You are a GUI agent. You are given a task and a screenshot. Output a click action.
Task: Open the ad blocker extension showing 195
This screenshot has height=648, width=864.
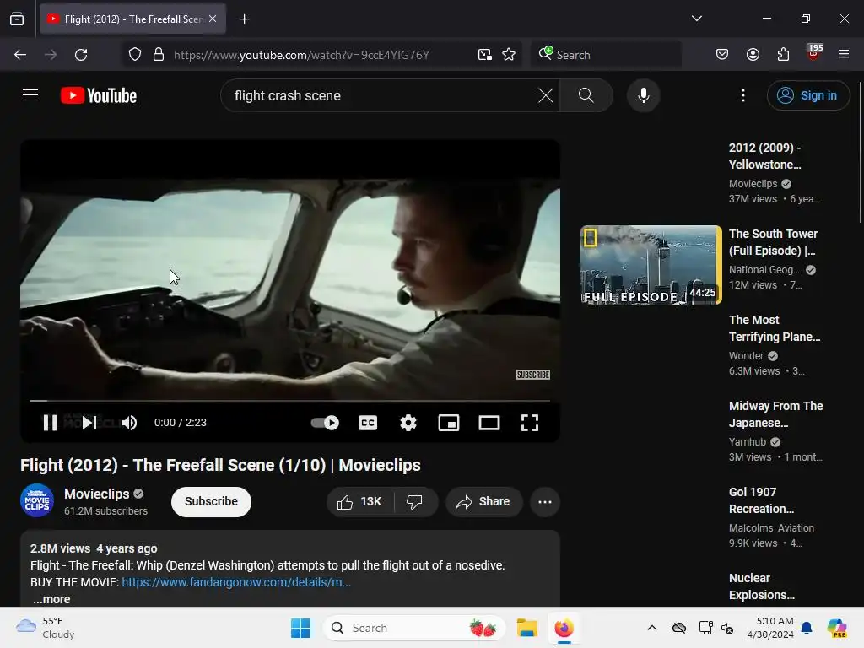[813, 53]
